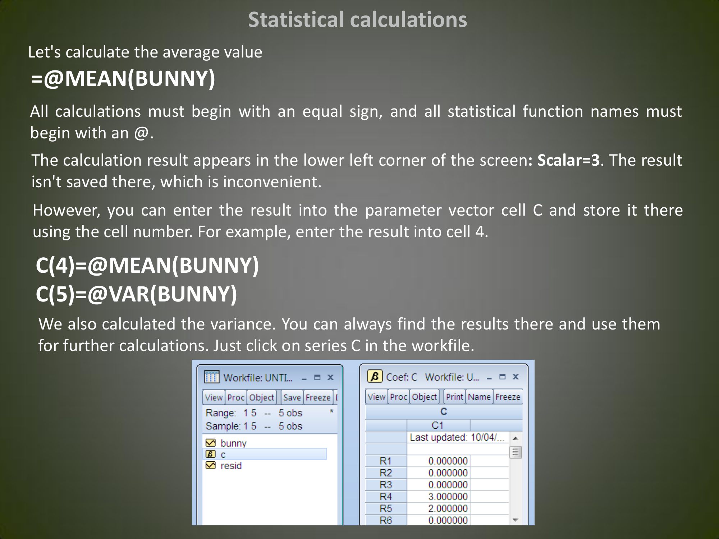Open Object menu in the Coef window
This screenshot has height=539, width=719.
click(x=424, y=397)
